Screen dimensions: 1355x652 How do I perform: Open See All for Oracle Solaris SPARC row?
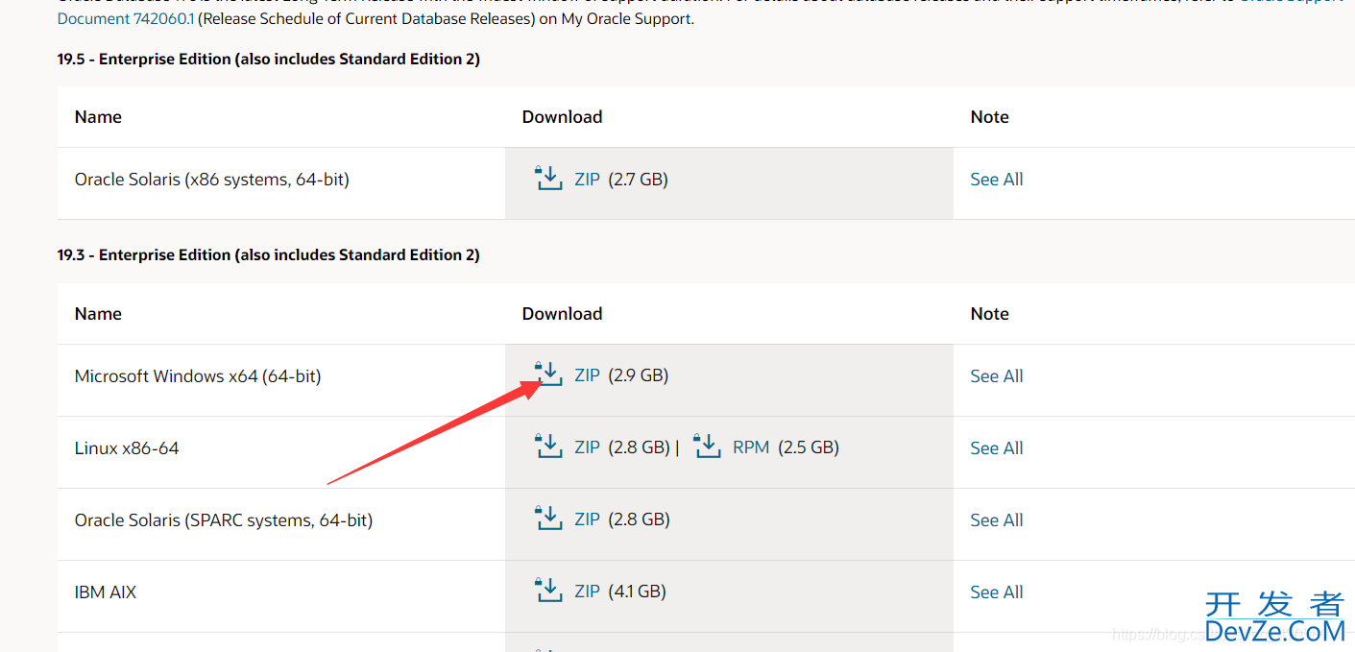[x=997, y=519]
